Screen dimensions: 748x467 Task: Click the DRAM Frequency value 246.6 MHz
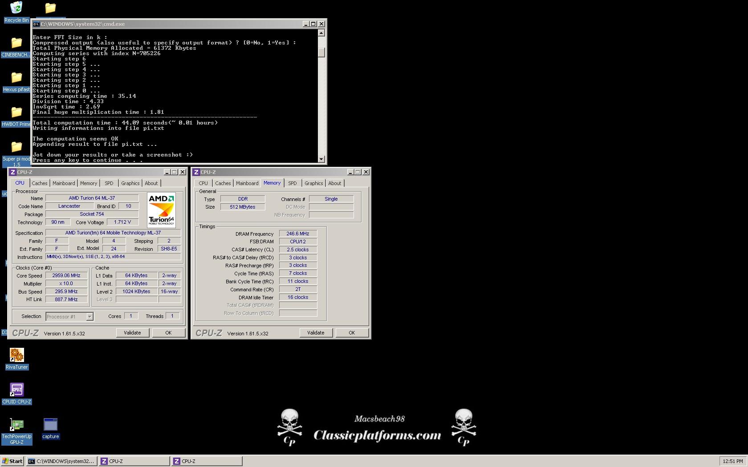click(x=298, y=233)
